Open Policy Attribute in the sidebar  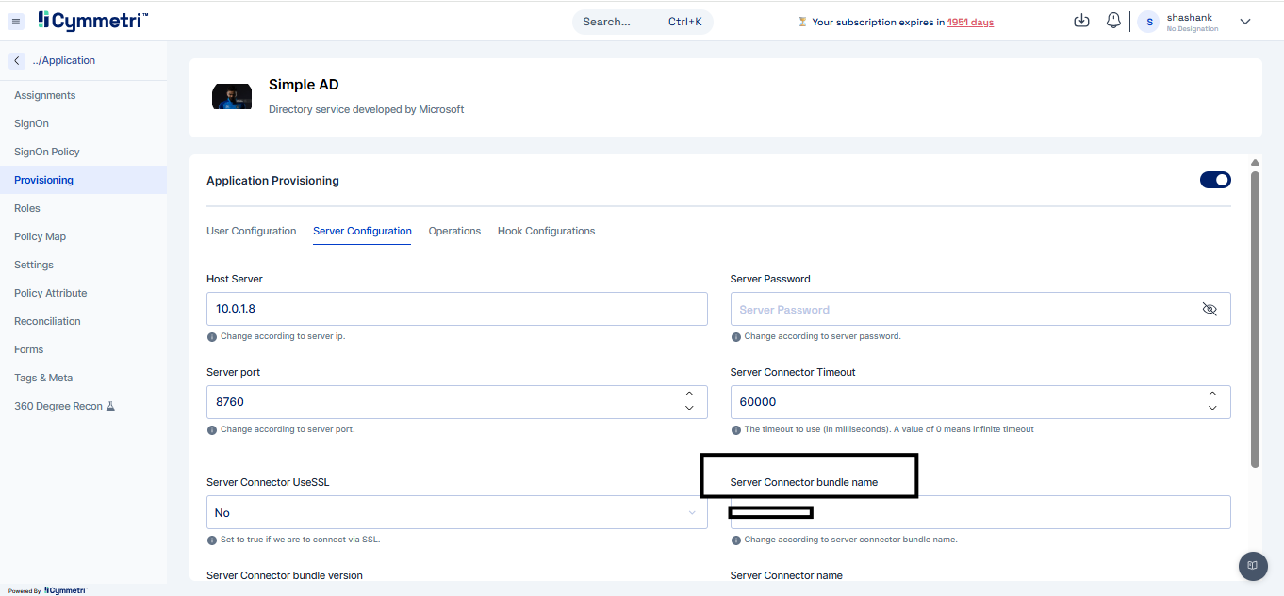coord(83,293)
